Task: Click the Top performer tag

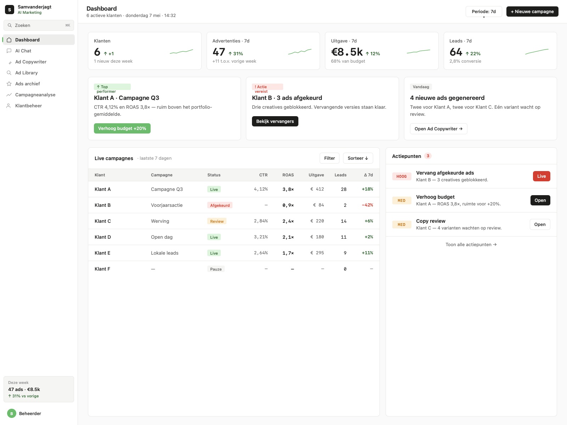Action: 112,87
